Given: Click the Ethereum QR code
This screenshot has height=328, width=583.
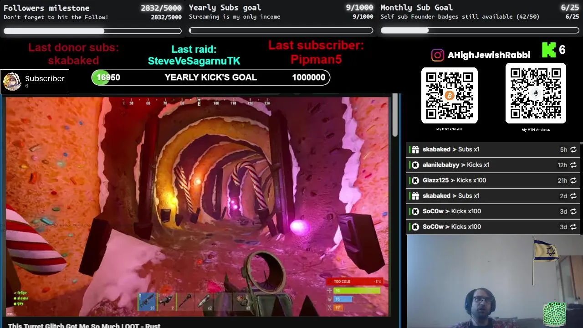Looking at the screenshot, I should 536,93.
